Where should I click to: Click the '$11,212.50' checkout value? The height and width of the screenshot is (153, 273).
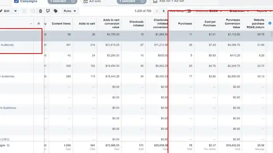click(x=161, y=45)
